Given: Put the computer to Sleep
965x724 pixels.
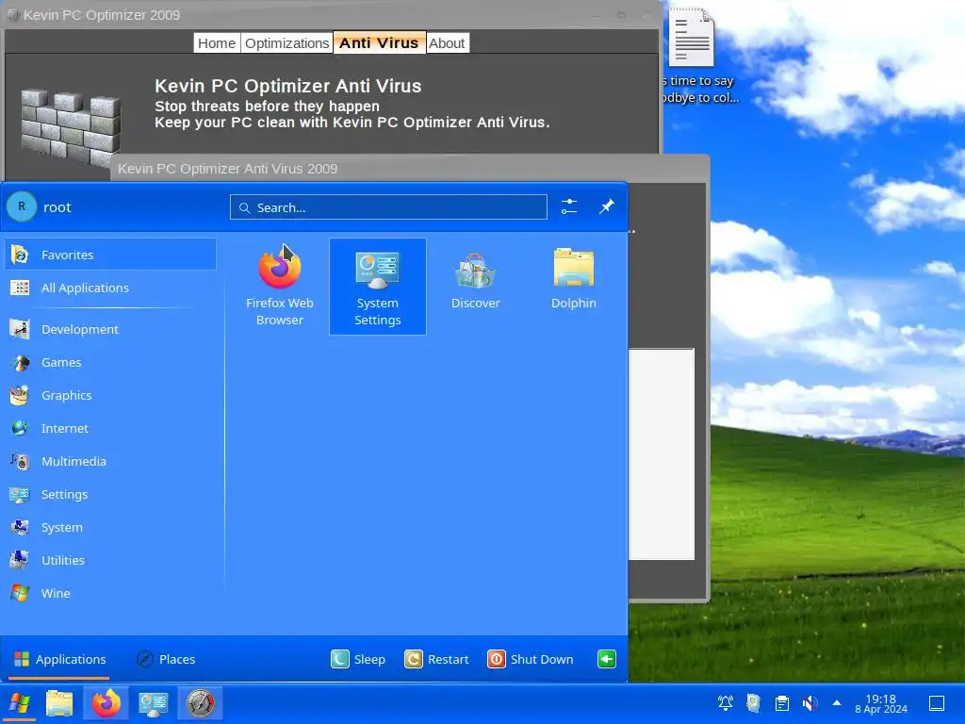Looking at the screenshot, I should pyautogui.click(x=357, y=659).
